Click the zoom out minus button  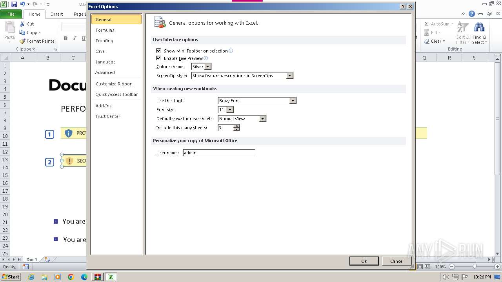pos(451,267)
